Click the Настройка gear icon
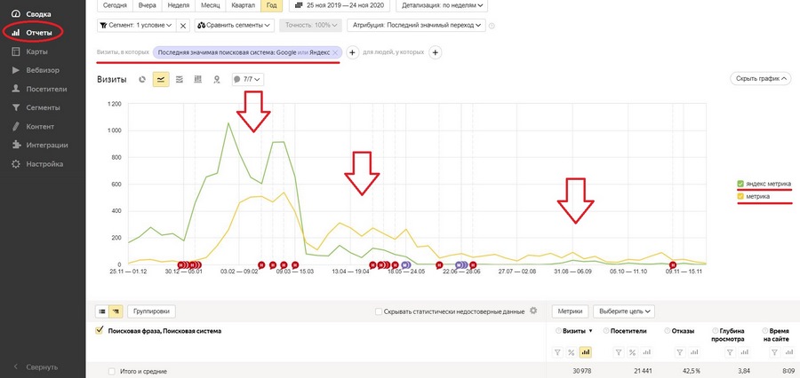 click(16, 164)
